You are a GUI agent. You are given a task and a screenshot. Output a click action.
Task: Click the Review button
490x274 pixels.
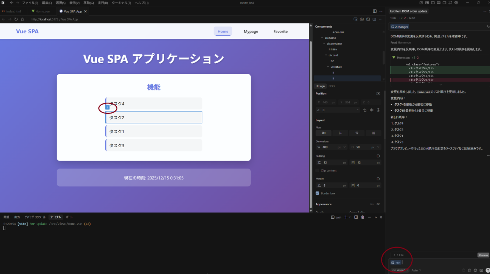[483, 255]
